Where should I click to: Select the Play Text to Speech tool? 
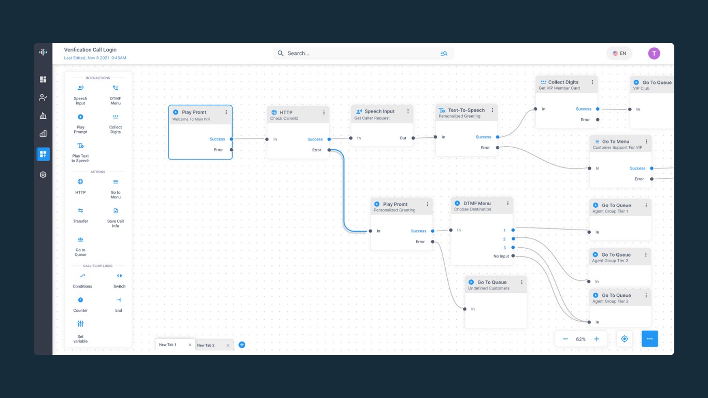click(x=80, y=153)
